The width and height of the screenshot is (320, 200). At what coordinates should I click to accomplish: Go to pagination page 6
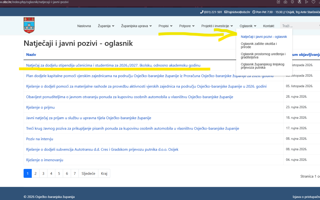coord(67,173)
